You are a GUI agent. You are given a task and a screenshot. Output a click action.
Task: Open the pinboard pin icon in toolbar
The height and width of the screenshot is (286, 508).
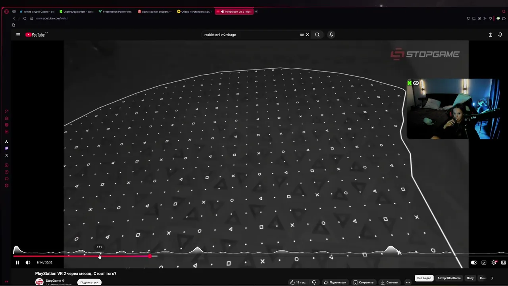468,18
